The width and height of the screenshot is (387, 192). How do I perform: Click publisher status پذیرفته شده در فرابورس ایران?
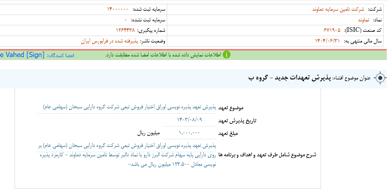pos(110,41)
